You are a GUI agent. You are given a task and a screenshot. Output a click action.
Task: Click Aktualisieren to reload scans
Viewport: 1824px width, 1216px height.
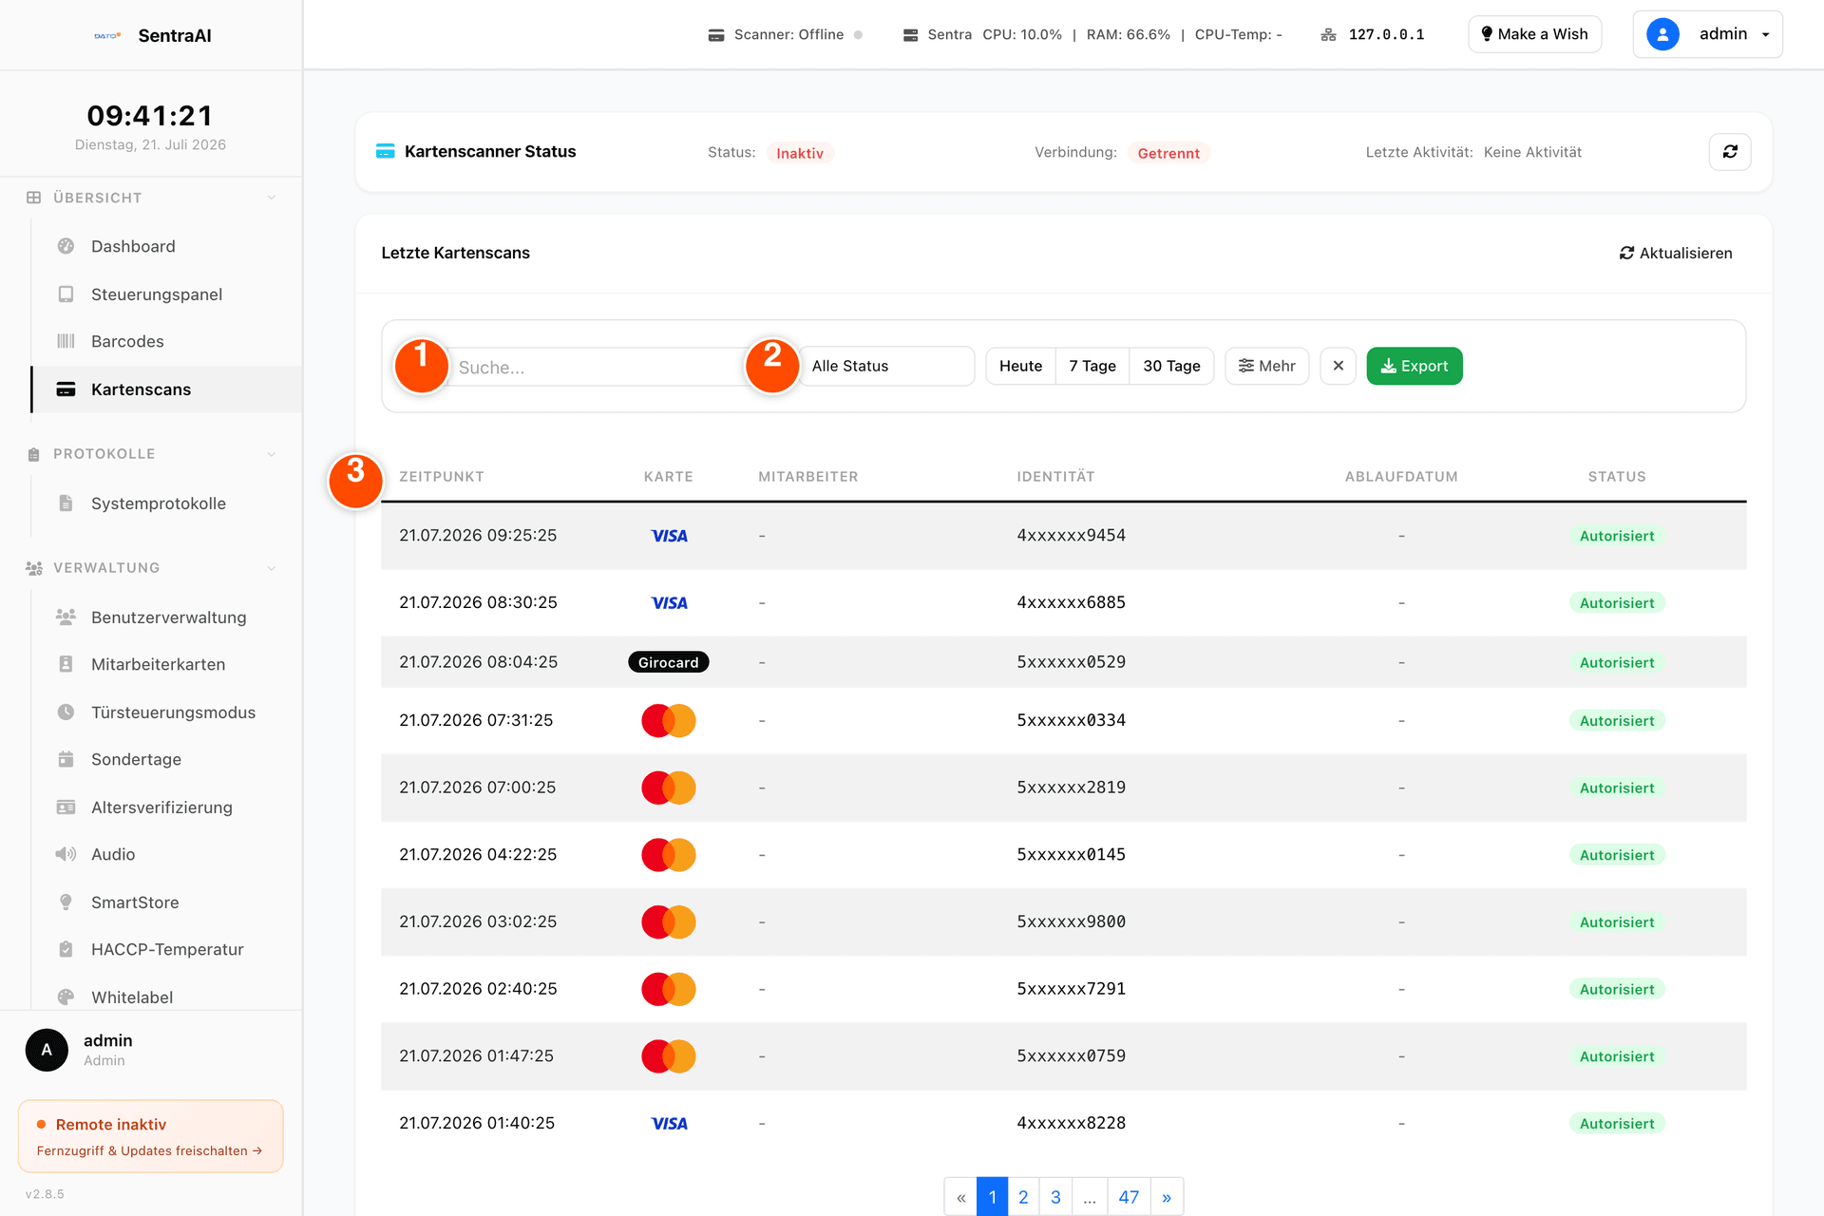[1676, 253]
